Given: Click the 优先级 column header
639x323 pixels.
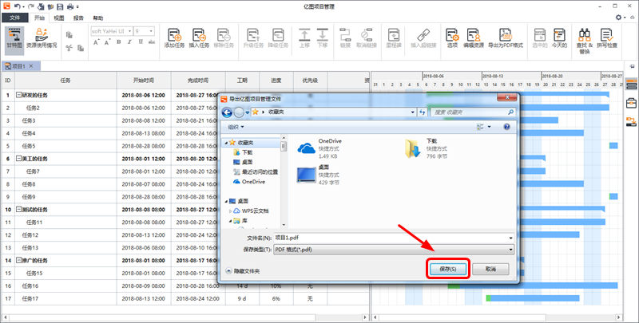Looking at the screenshot, I should pos(310,81).
